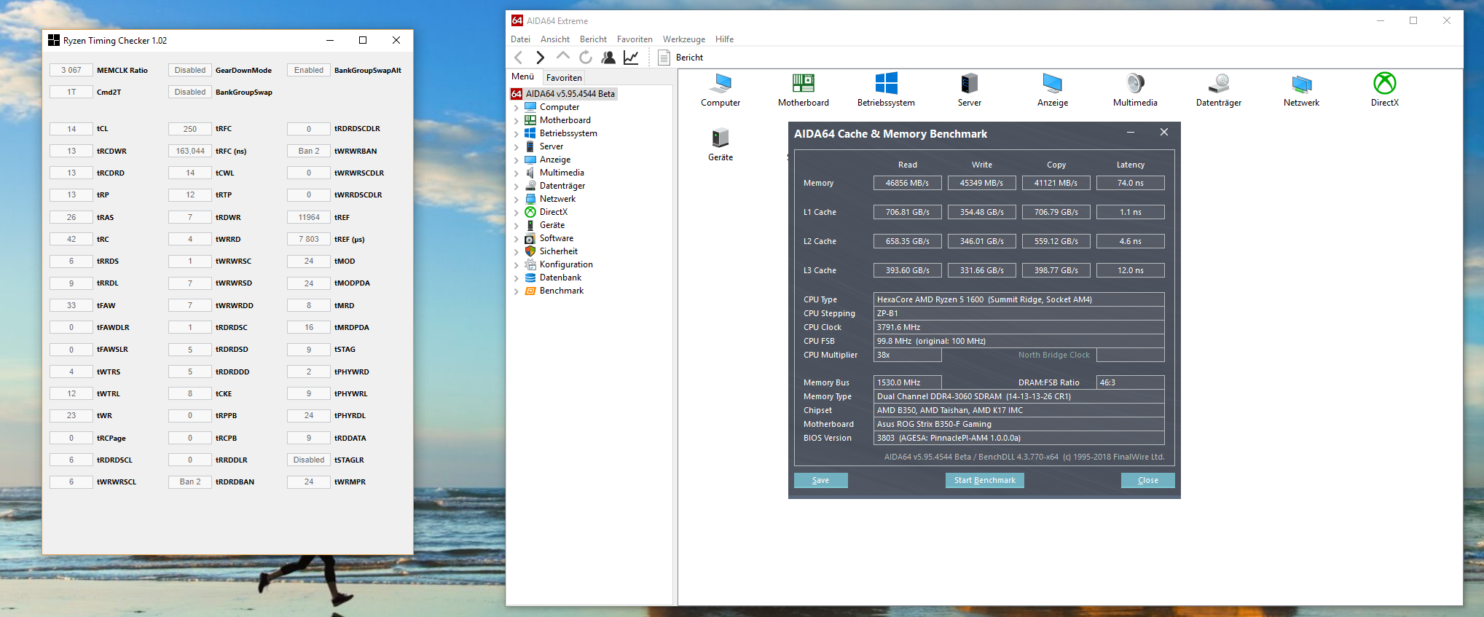This screenshot has height=617, width=1484.
Task: Click the GearDownMode Disabled field
Action: (x=190, y=70)
